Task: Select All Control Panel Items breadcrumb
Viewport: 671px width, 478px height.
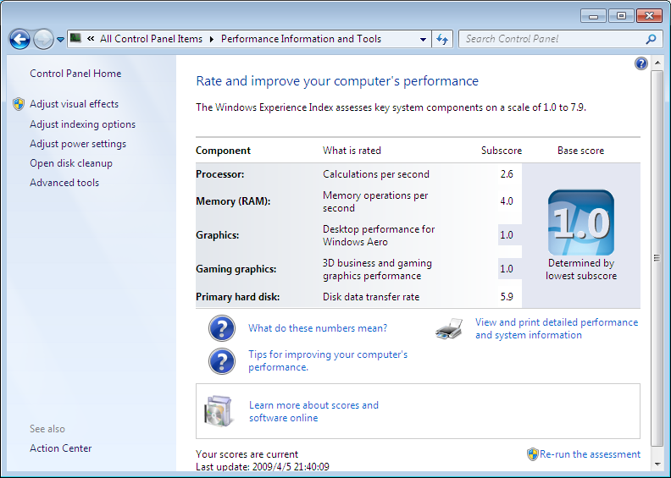Action: click(x=151, y=39)
